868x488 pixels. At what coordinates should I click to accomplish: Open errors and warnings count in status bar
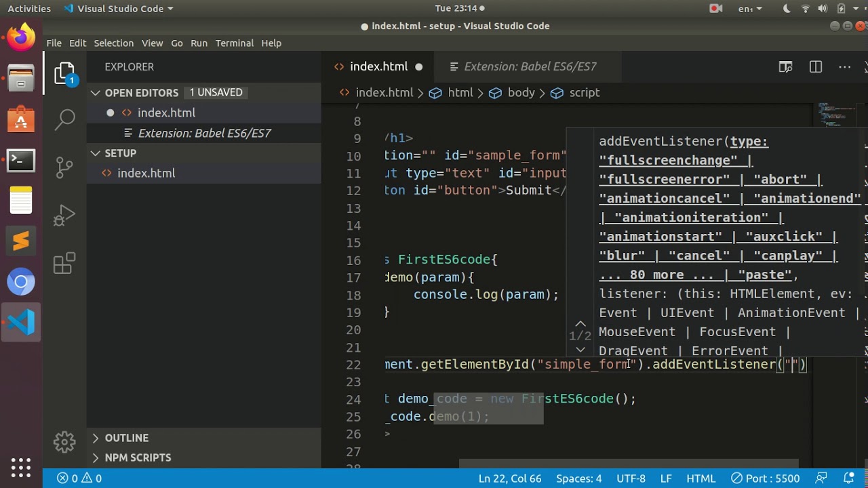(79, 479)
